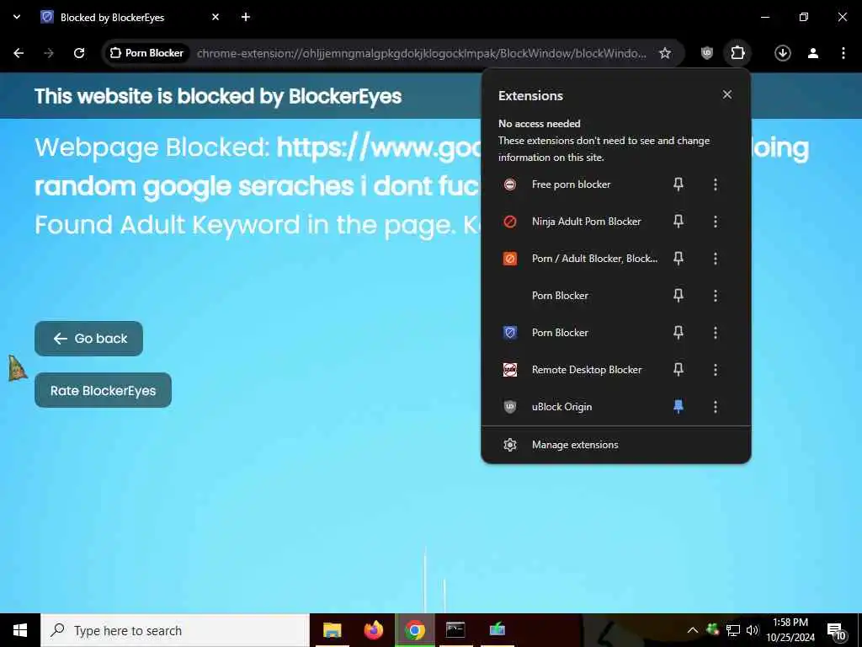The image size is (862, 647).
Task: Open the pinned uBlock Origin toolbar icon
Action: pos(707,53)
